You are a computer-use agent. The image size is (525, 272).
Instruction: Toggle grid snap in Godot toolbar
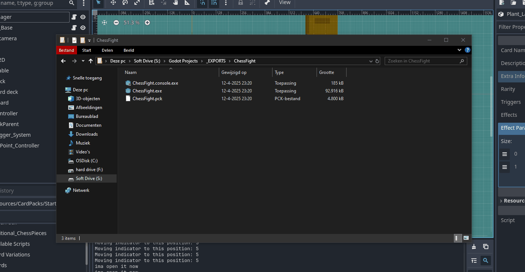[x=214, y=3]
